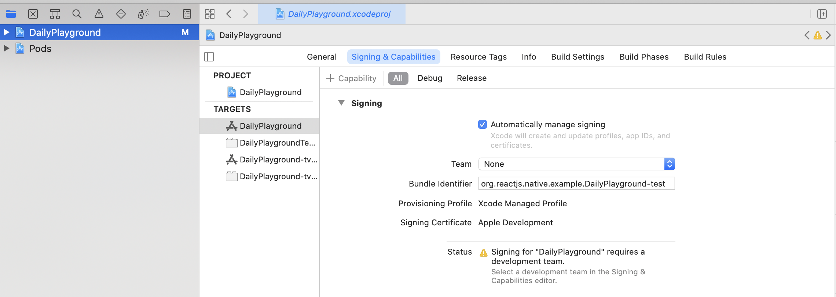Go back in editor history
Screen dimensions: 836x297
229,14
